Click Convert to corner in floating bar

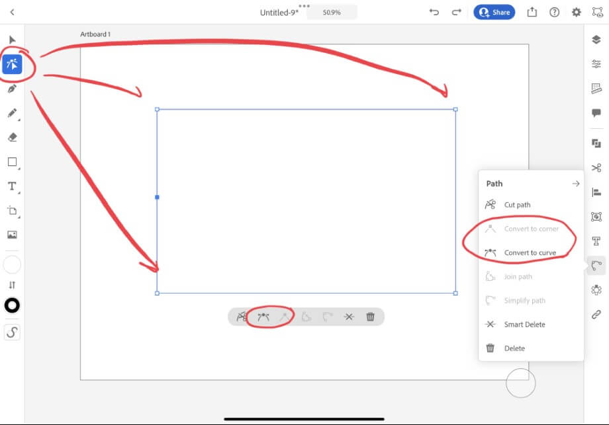pyautogui.click(x=285, y=317)
